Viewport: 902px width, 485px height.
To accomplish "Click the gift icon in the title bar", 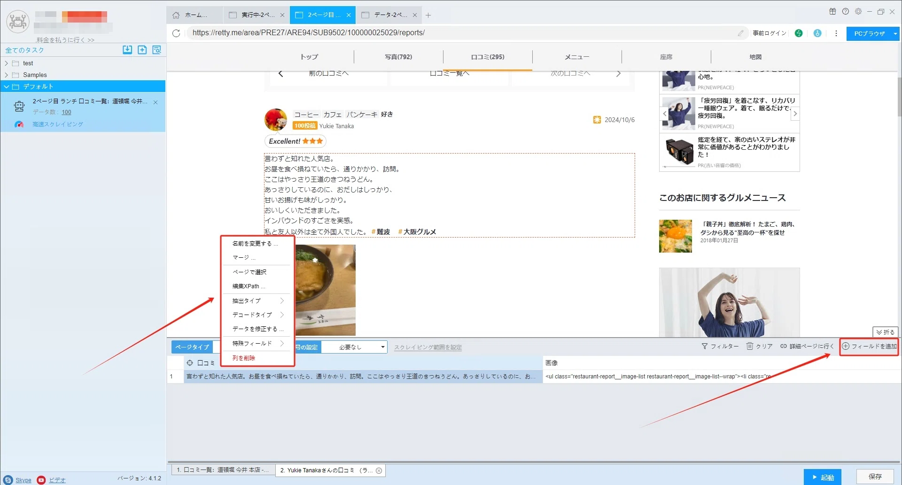I will (x=832, y=12).
